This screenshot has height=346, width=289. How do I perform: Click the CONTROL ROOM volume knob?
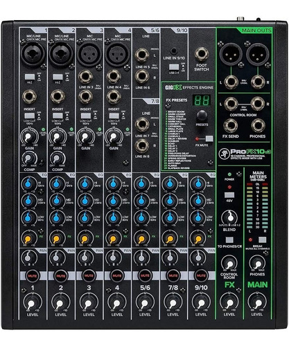point(229,263)
